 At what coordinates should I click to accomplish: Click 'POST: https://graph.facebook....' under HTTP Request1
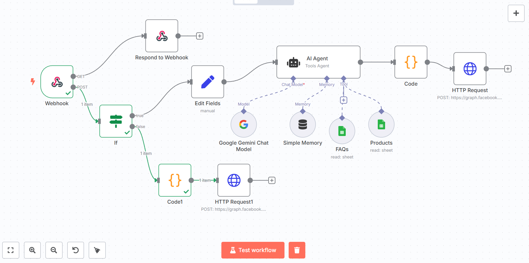tap(234, 209)
